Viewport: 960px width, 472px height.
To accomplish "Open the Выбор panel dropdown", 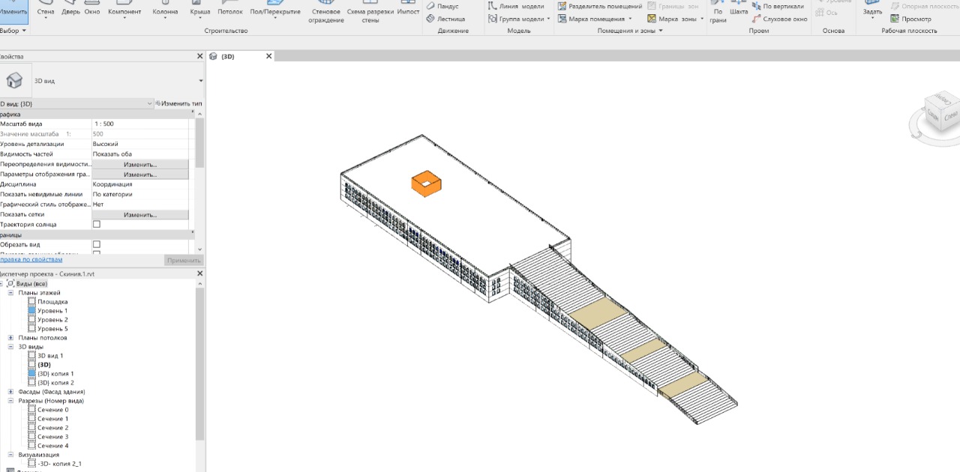I will pos(13,31).
